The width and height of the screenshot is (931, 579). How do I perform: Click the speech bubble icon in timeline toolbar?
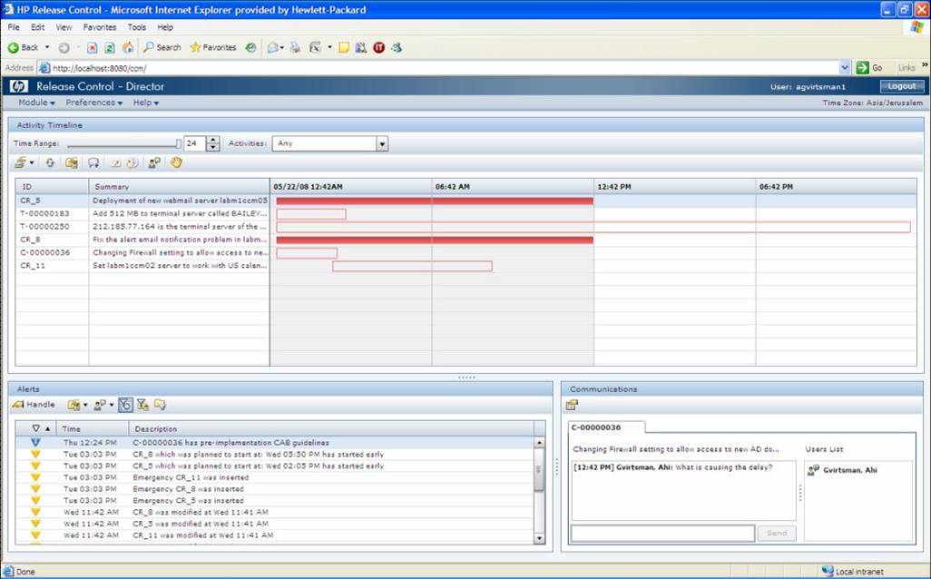[x=93, y=162]
